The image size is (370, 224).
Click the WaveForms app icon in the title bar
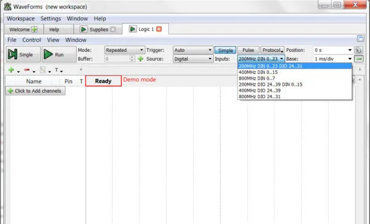tap(7, 7)
